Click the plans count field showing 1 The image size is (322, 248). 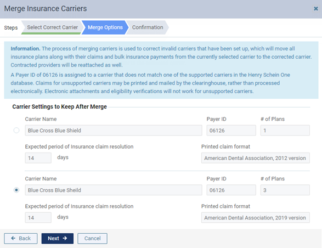pyautogui.click(x=285, y=130)
